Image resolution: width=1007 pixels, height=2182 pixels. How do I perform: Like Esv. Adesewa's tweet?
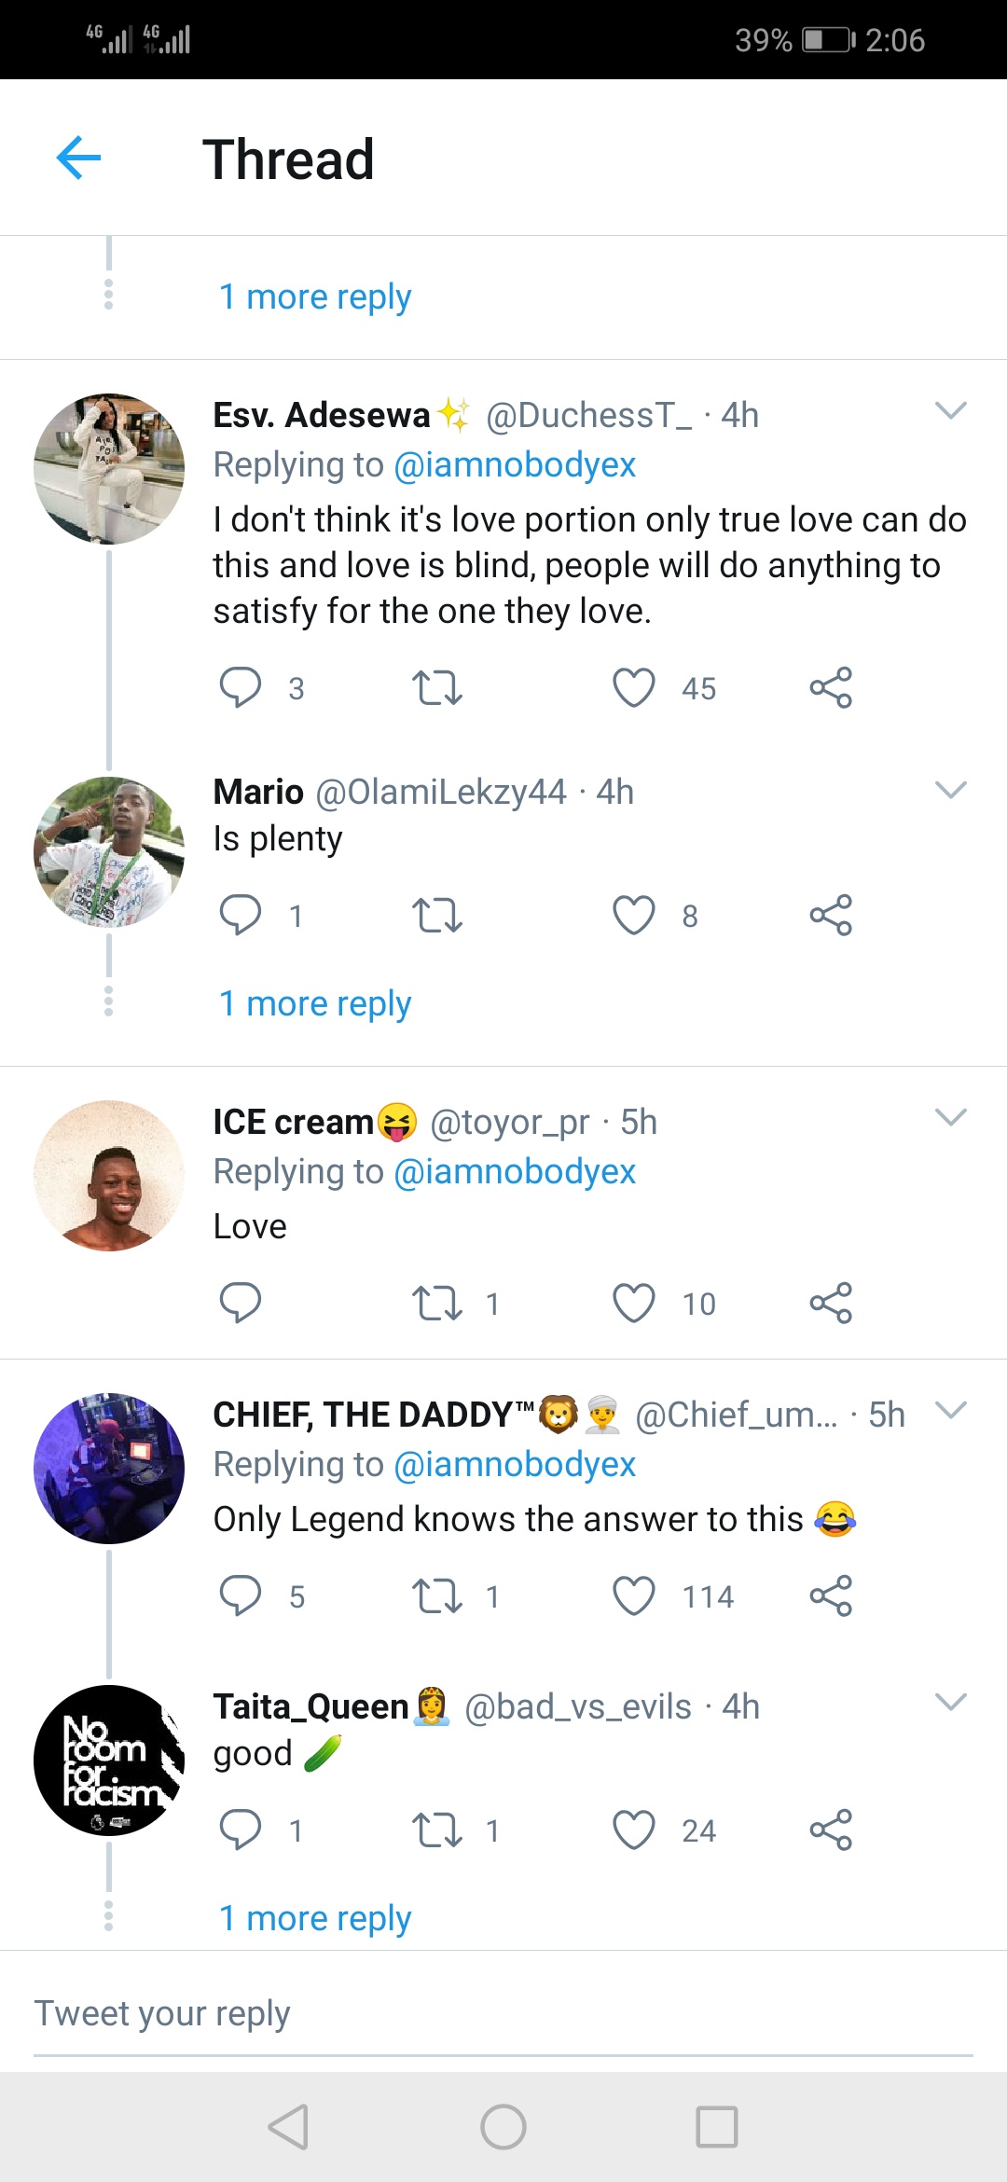(634, 688)
